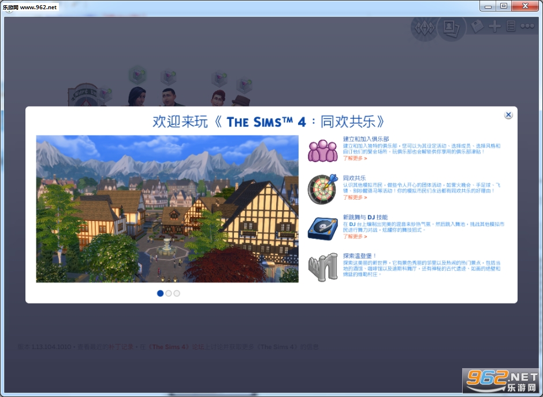This screenshot has width=543, height=397.
Task: Close the welcome dialog with the X button
Action: coord(508,115)
